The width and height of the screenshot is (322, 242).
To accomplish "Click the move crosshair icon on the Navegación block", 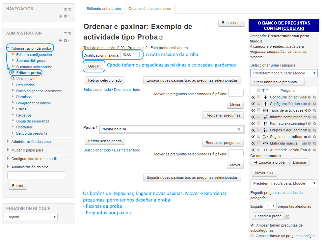I will tap(60, 16).
